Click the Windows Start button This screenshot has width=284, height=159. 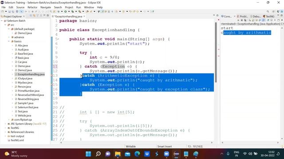[88, 154]
